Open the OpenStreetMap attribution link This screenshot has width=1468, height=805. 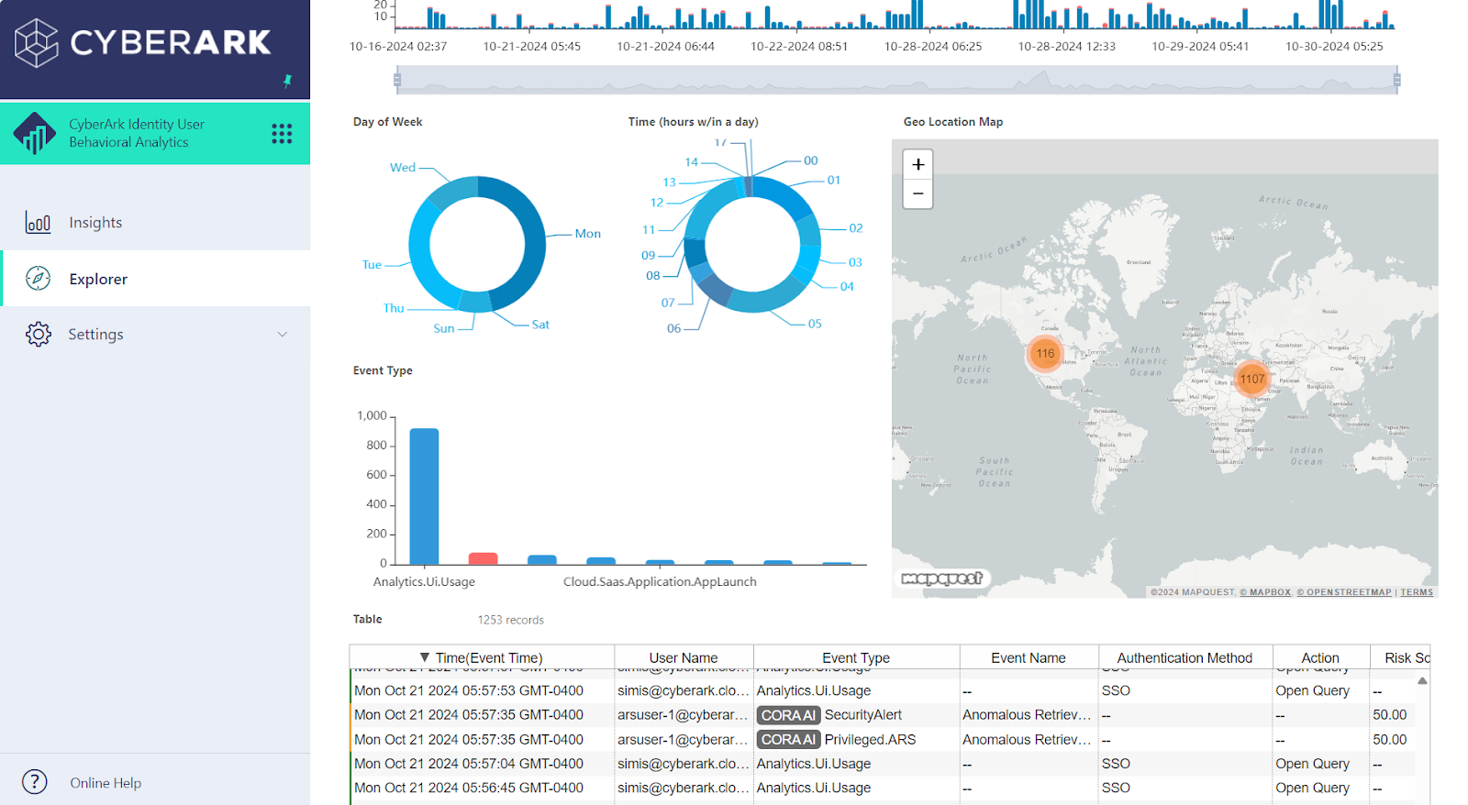[1343, 592]
